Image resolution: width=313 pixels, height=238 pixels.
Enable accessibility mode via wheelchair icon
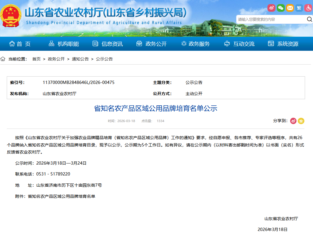308,8
